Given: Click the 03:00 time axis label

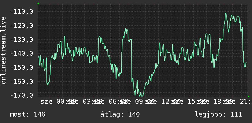Looking at the screenshot, I should coord(92,102).
